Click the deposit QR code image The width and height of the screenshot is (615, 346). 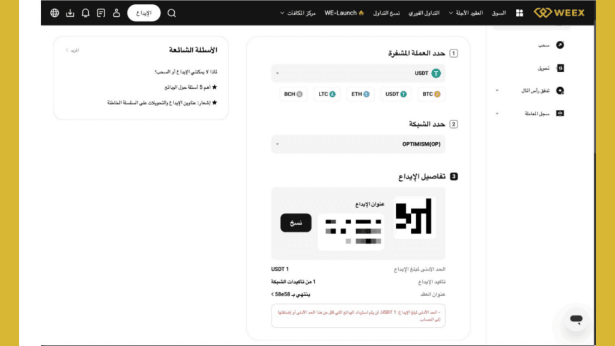(x=414, y=217)
